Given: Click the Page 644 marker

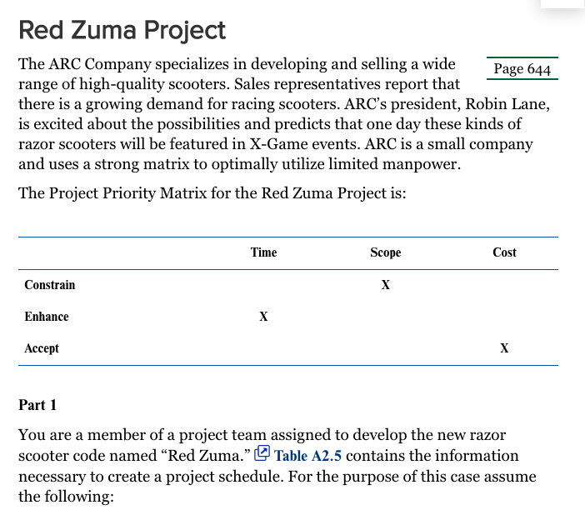Looking at the screenshot, I should click(x=522, y=68).
